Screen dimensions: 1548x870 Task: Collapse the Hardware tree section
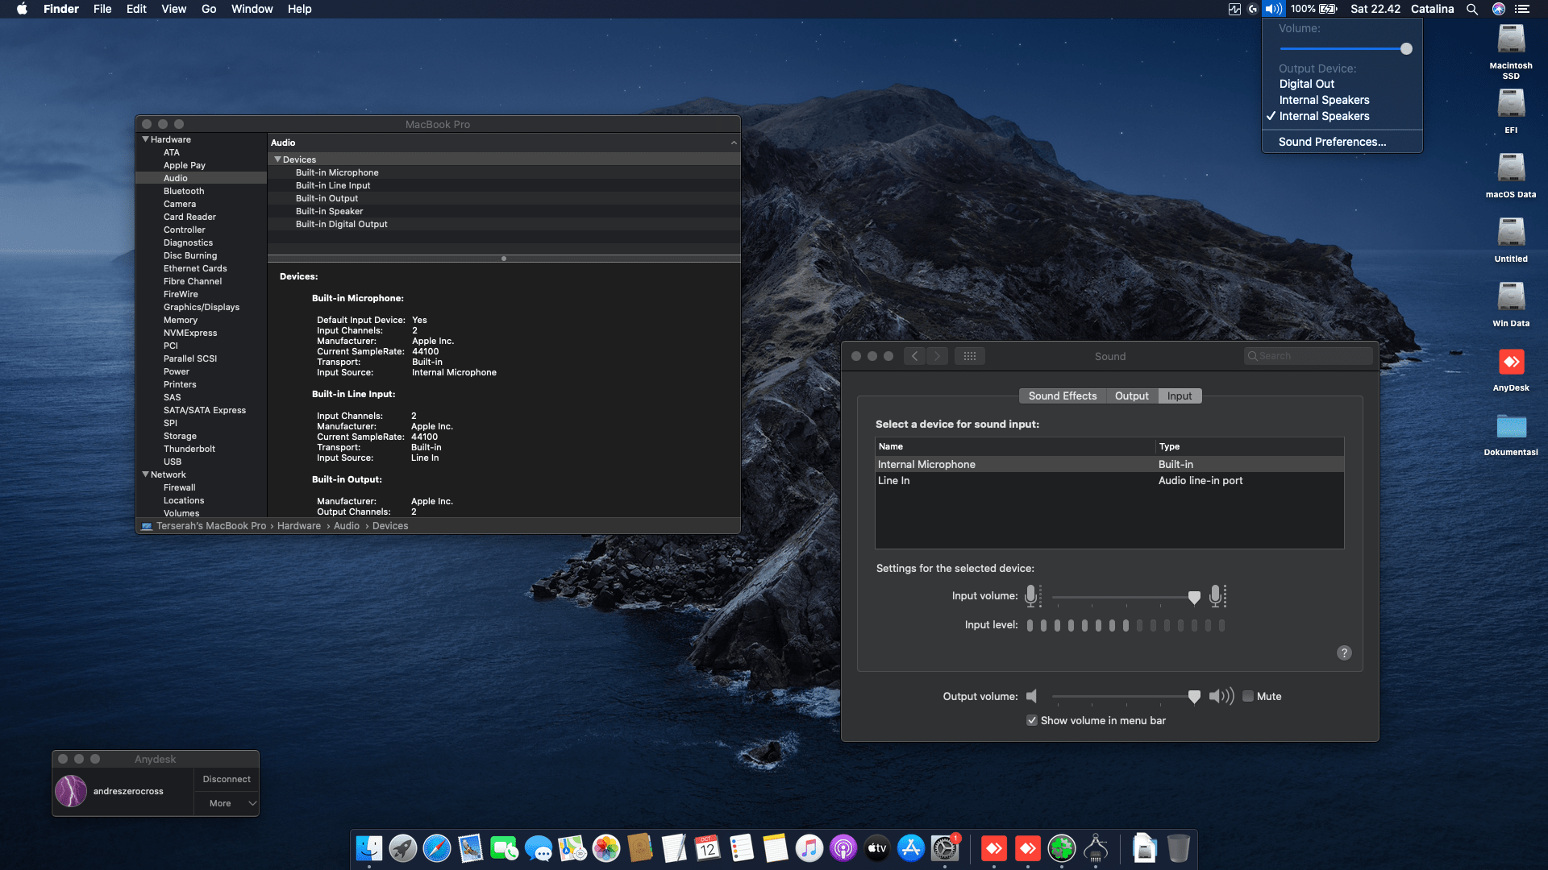(146, 139)
